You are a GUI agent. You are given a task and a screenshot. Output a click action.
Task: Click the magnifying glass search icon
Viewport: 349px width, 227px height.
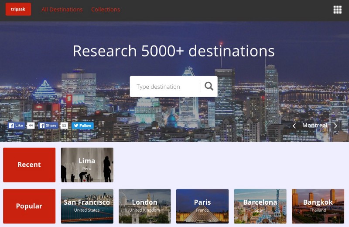[209, 86]
